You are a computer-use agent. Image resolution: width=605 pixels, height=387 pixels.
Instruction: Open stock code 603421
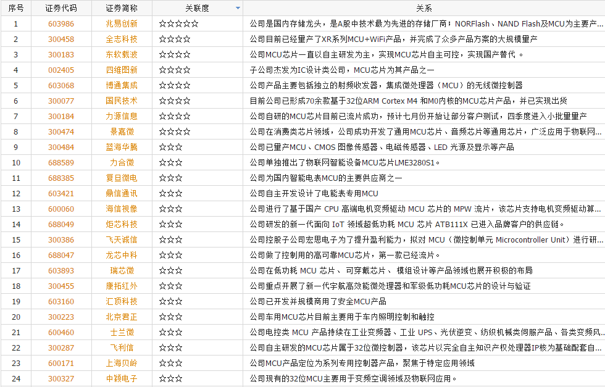(x=61, y=193)
